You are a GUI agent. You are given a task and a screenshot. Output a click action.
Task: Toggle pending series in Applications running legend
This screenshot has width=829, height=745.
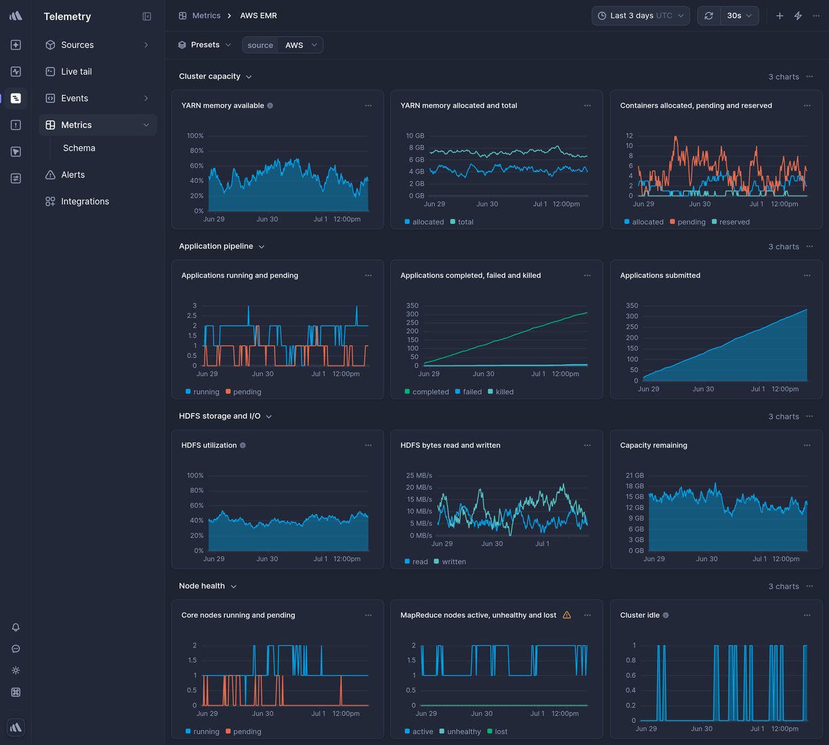(x=243, y=392)
